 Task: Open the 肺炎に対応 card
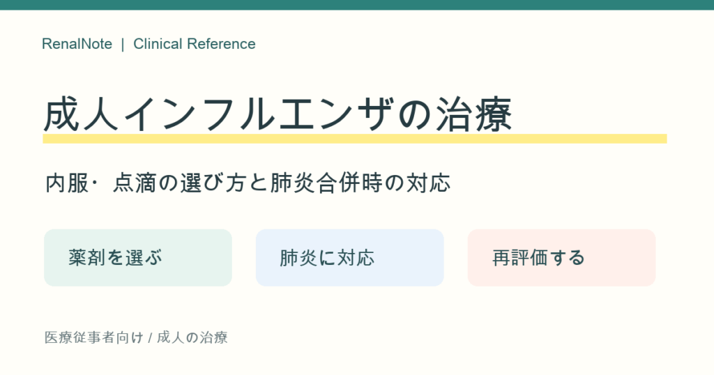pos(350,258)
